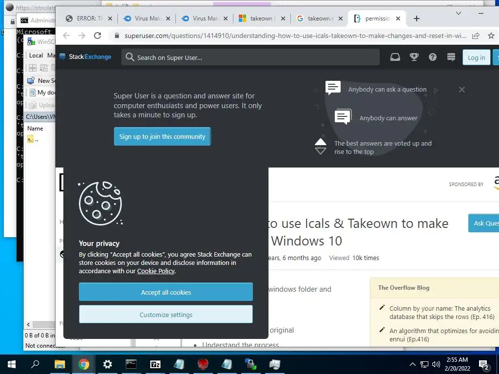Select the permissions Super User tab
This screenshot has width=499, height=374.
click(377, 19)
